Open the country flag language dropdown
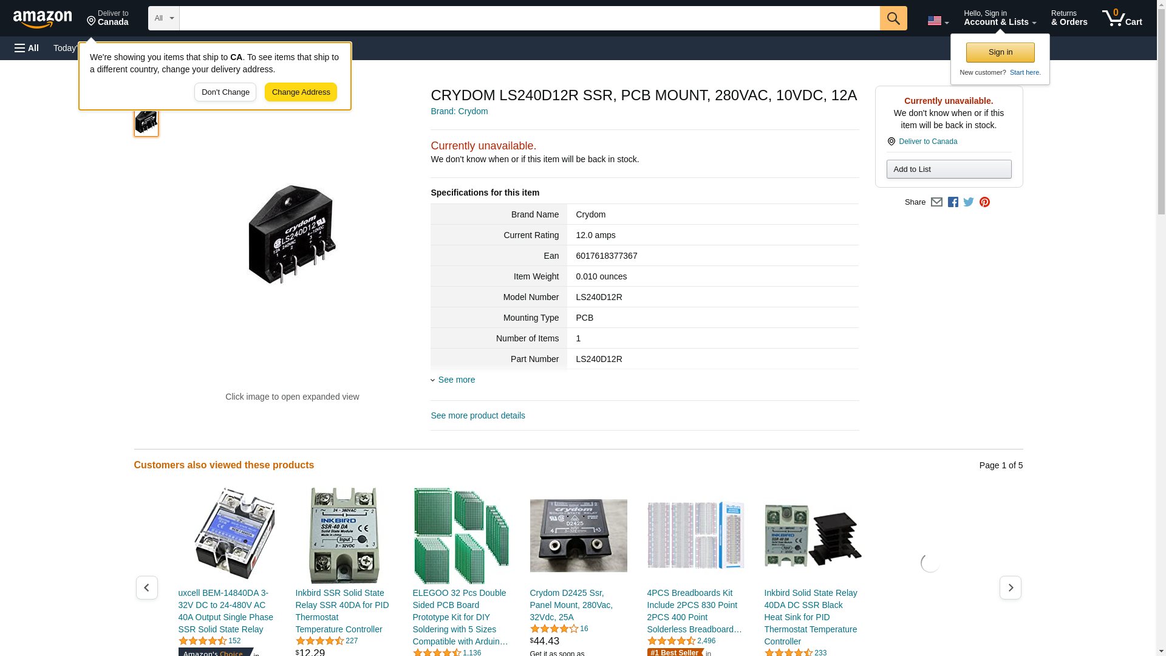Viewport: 1166px width, 656px height. 938,21
